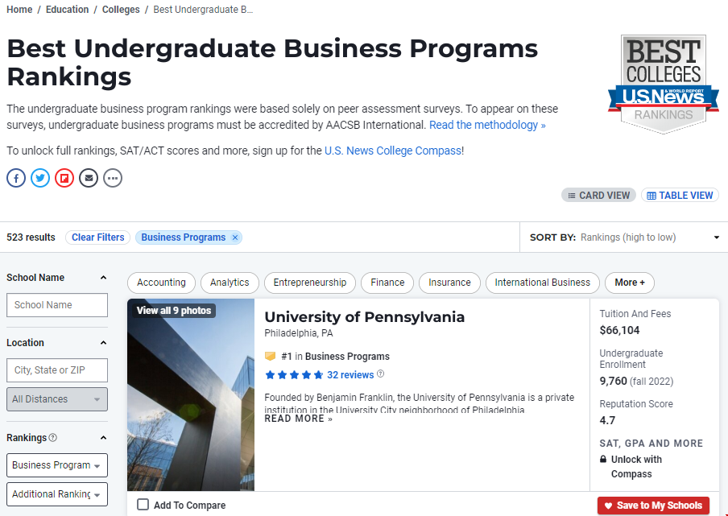Remove the Business Programs filter chip
Image resolution: width=728 pixels, height=516 pixels.
click(x=235, y=237)
